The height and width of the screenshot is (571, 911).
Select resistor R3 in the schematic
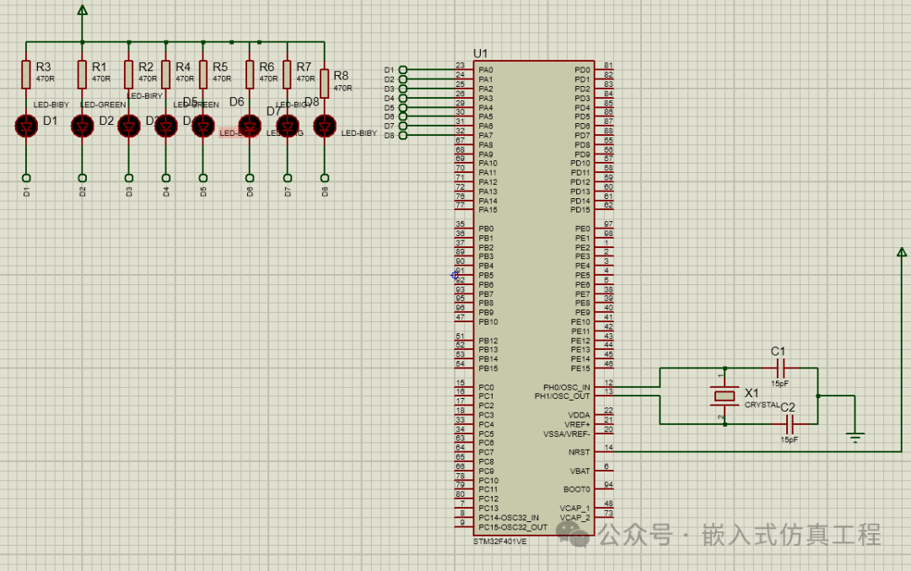[25, 73]
